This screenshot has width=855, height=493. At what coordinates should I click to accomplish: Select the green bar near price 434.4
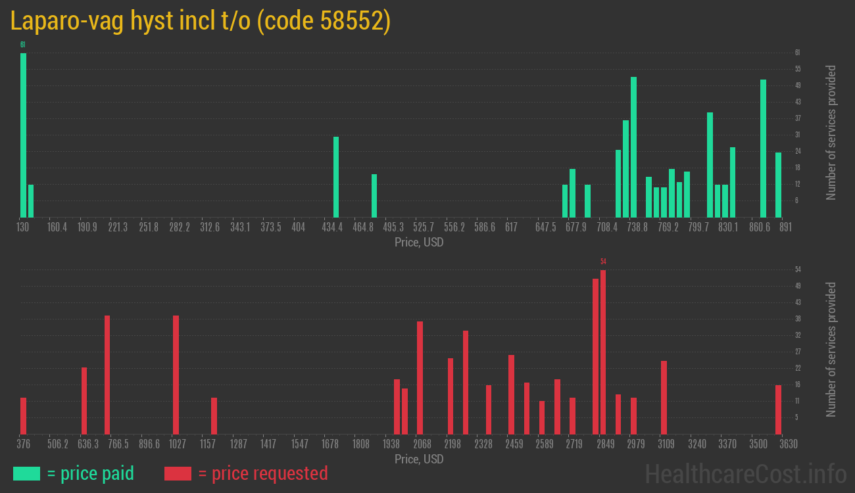click(x=336, y=177)
